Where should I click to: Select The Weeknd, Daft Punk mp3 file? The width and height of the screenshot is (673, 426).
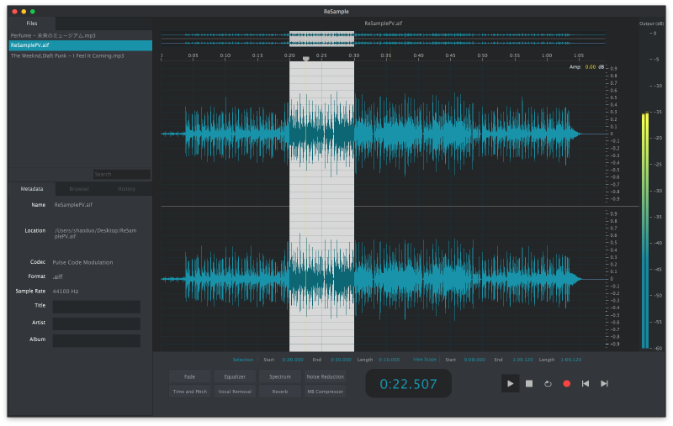[x=67, y=55]
